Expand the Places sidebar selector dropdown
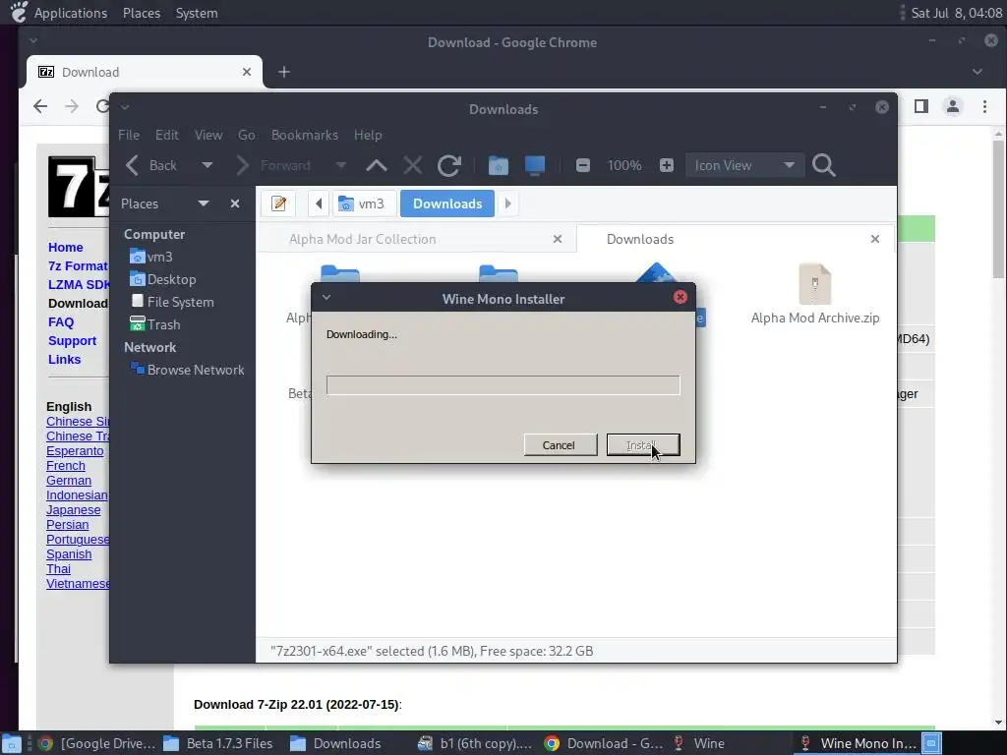 [x=204, y=203]
